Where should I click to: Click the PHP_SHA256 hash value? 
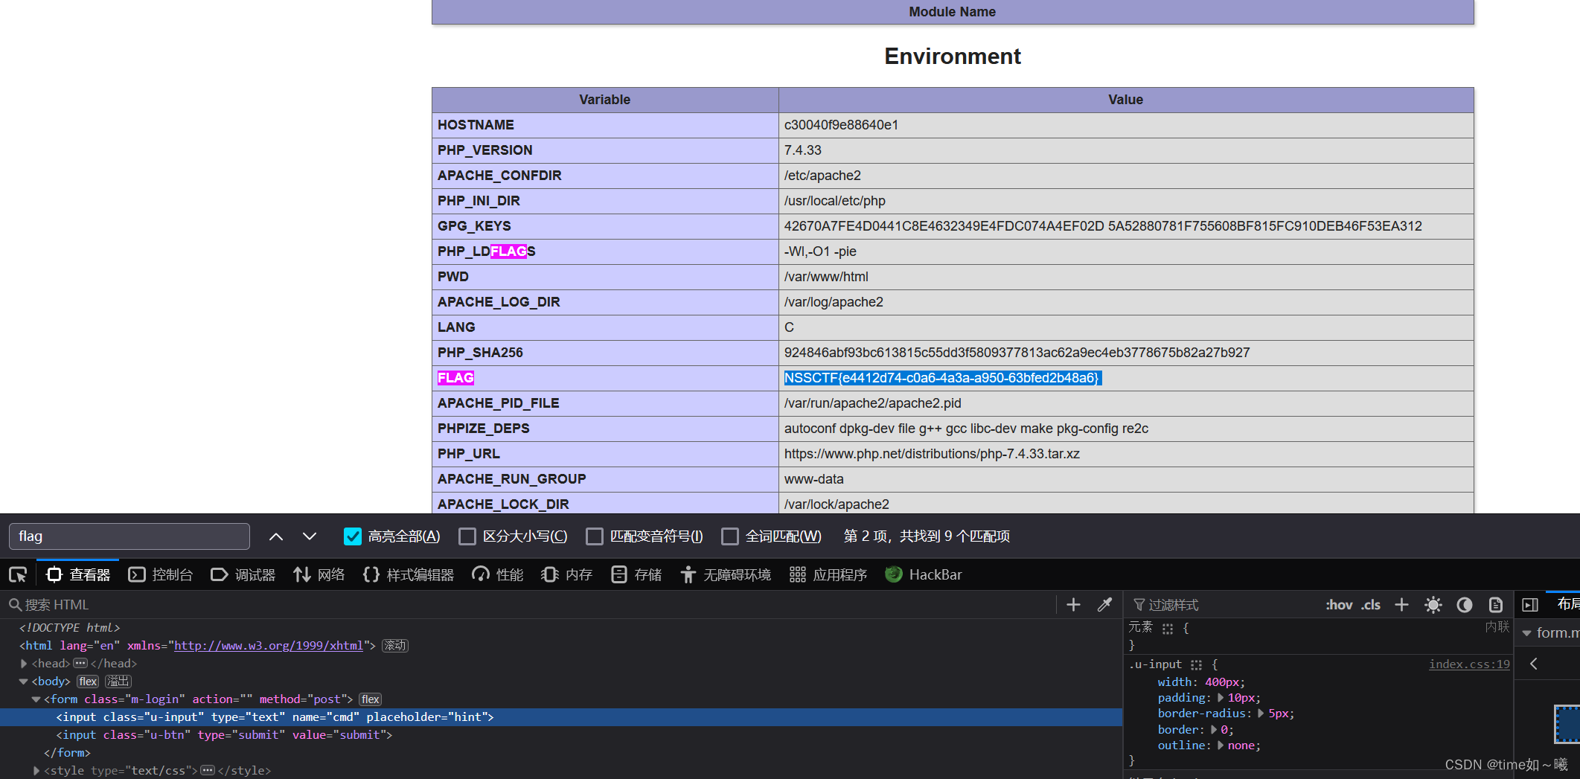(1017, 353)
